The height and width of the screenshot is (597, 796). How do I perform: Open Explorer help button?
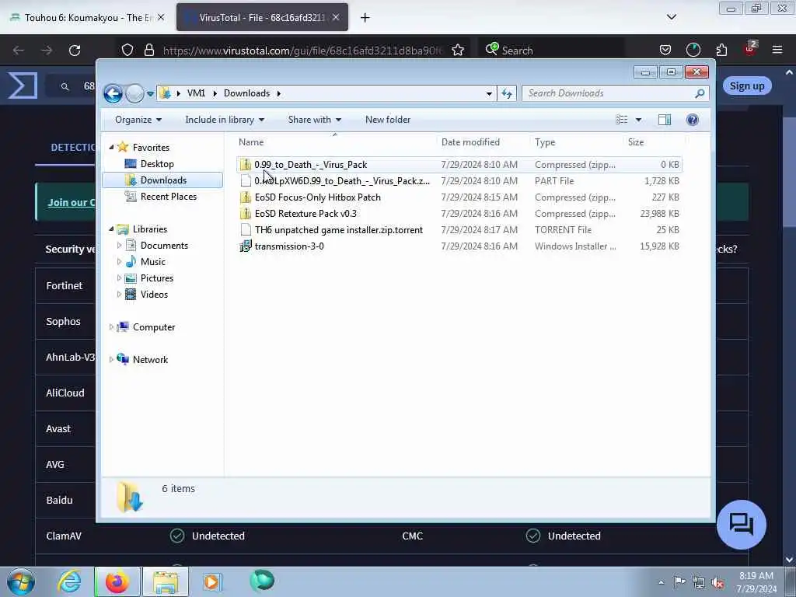coord(693,120)
